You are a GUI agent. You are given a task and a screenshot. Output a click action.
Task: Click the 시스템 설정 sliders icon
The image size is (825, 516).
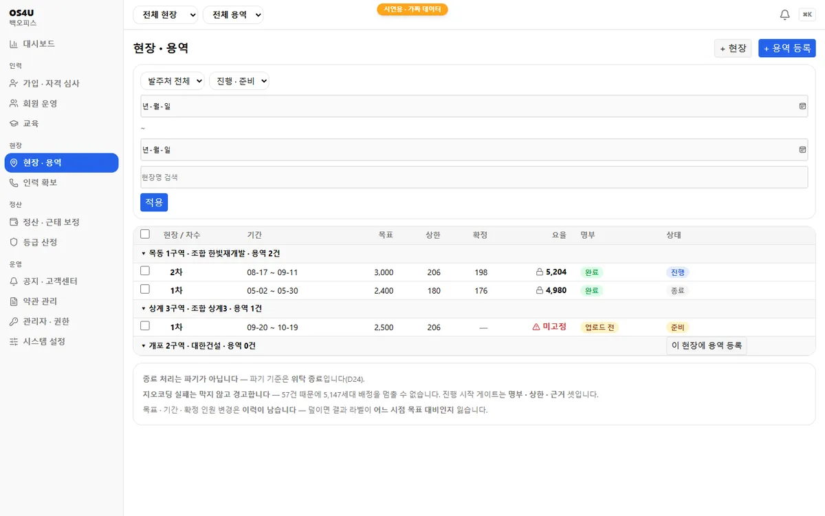14,341
